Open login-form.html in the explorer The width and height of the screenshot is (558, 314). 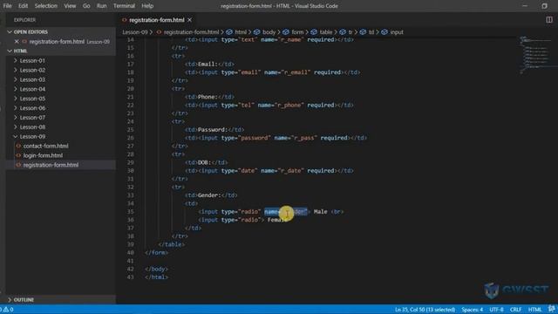pyautogui.click(x=43, y=155)
